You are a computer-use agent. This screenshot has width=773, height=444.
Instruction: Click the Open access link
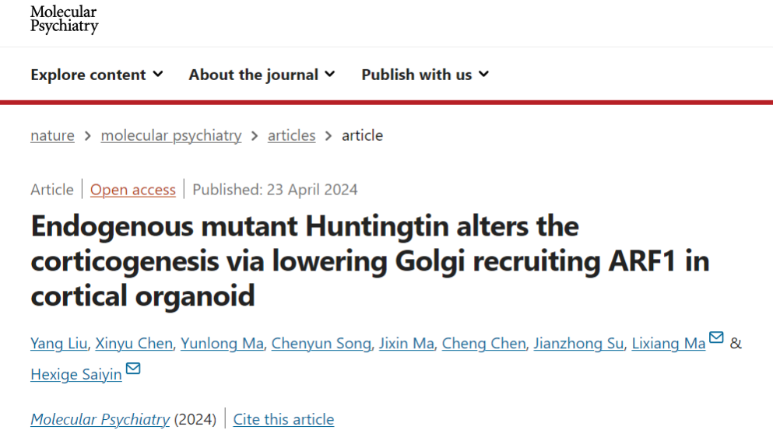click(133, 189)
